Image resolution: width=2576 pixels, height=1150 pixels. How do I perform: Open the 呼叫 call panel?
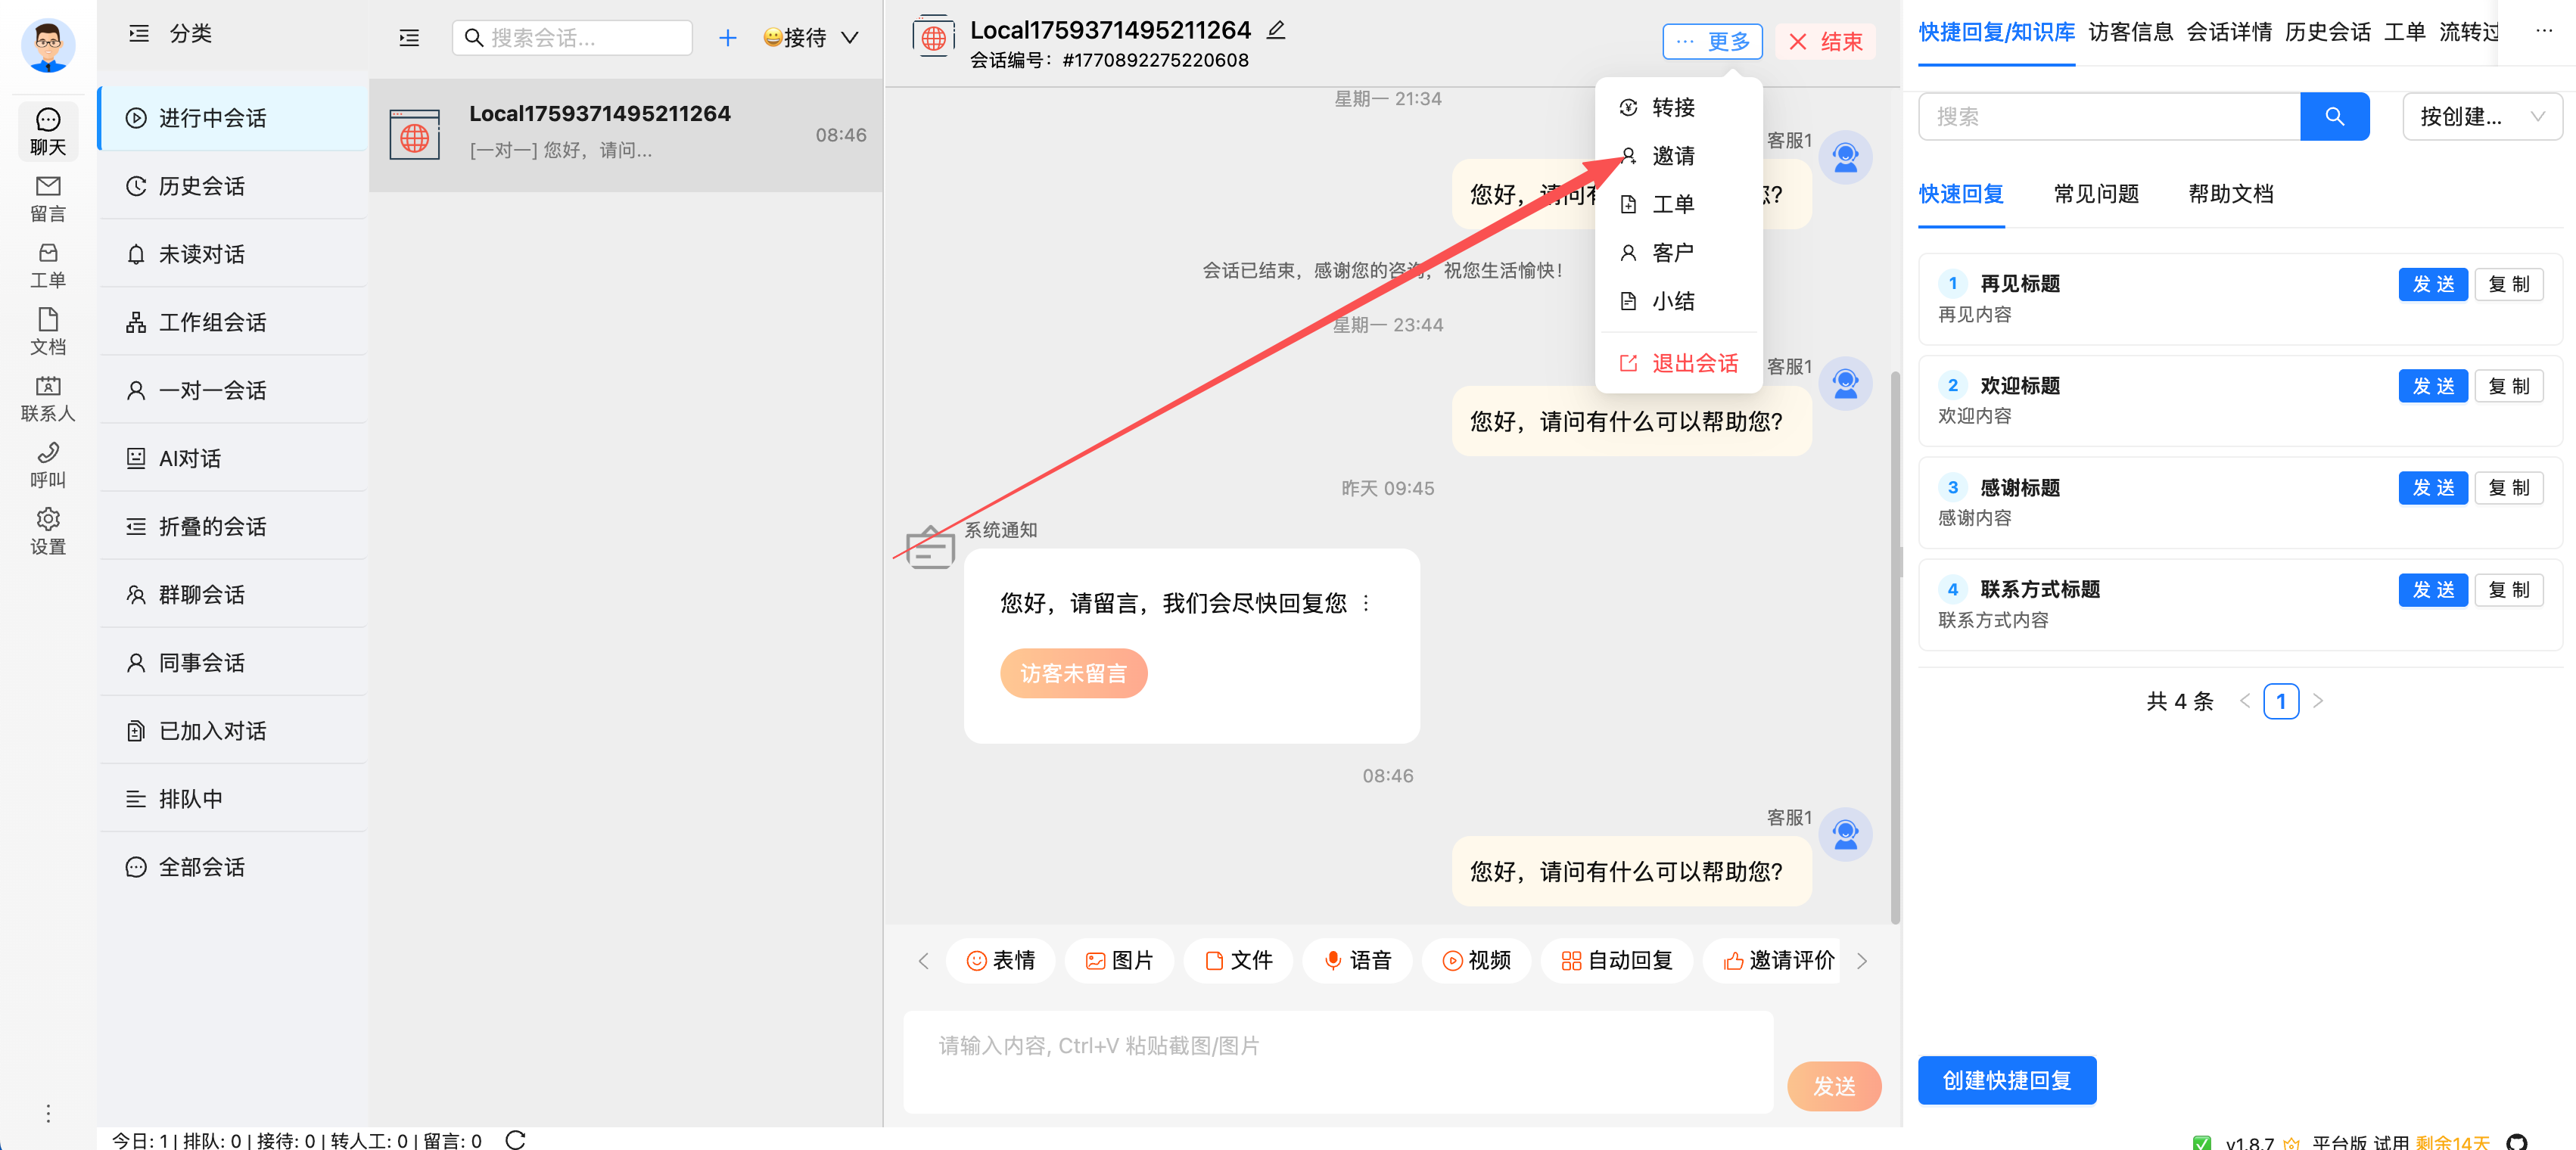click(47, 465)
